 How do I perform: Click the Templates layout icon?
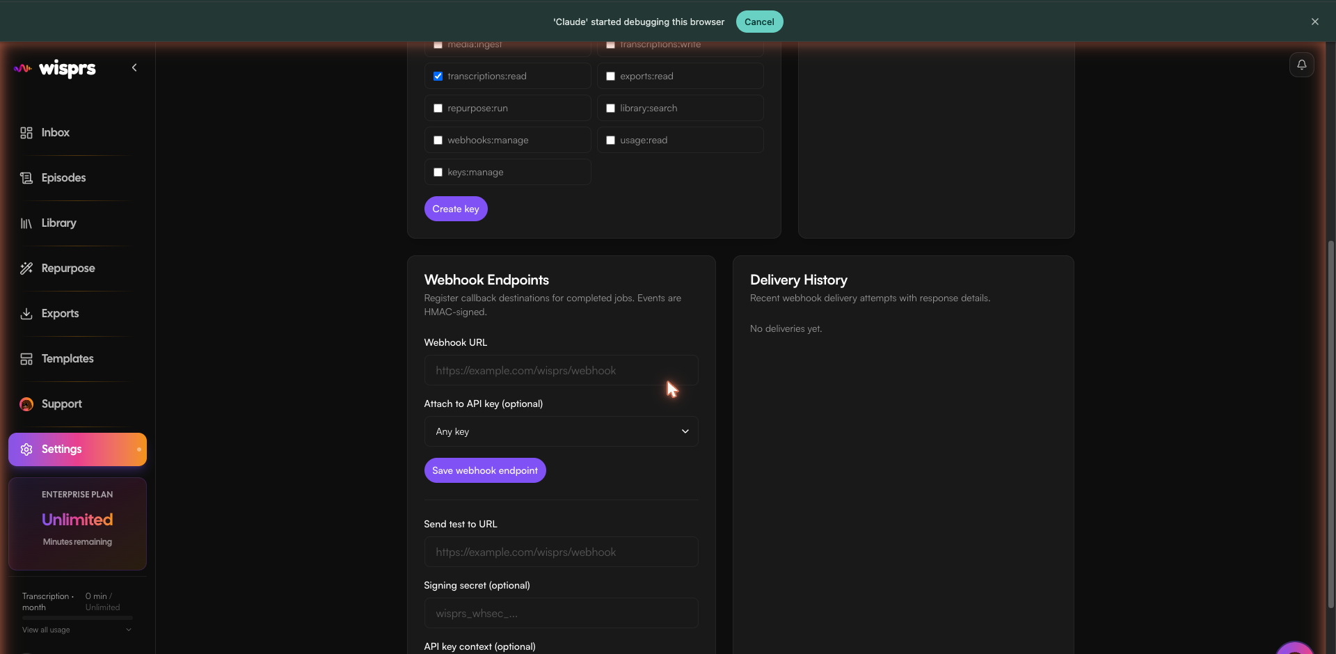point(26,359)
